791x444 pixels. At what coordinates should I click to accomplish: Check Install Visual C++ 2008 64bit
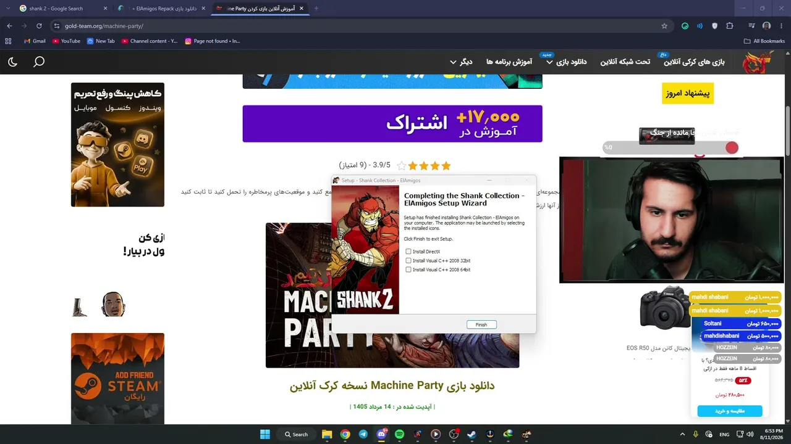pyautogui.click(x=408, y=269)
